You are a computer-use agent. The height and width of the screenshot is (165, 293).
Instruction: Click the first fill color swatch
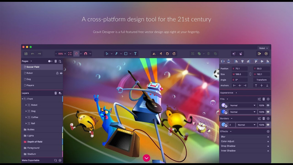pos(224,106)
